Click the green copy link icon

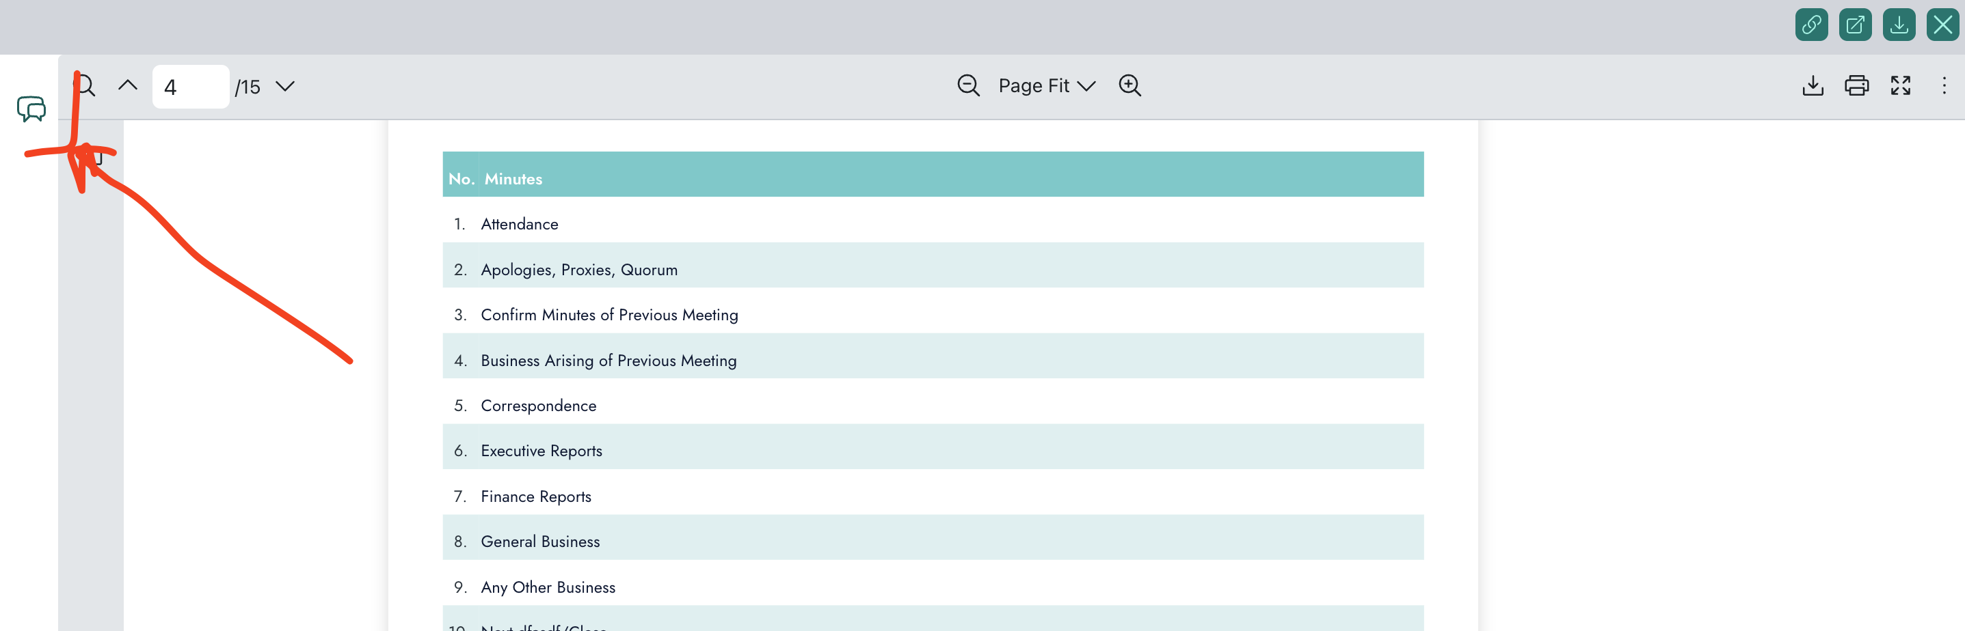(1811, 25)
